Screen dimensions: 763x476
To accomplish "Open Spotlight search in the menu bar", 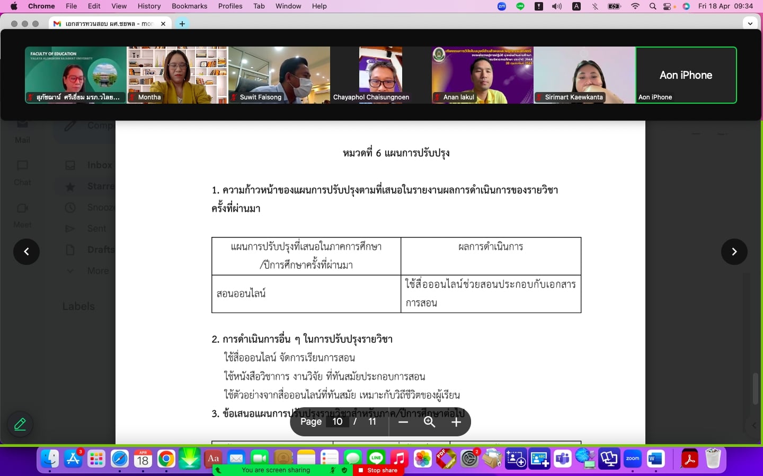I will click(652, 6).
